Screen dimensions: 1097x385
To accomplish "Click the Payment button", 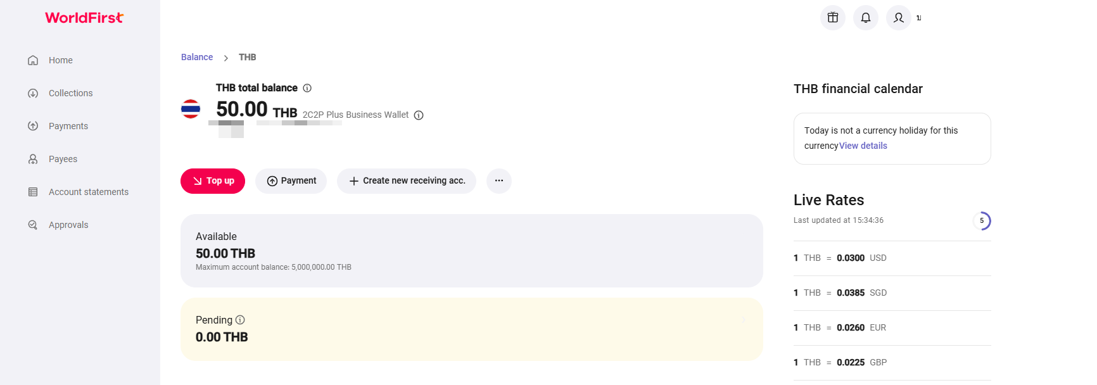I will point(291,181).
